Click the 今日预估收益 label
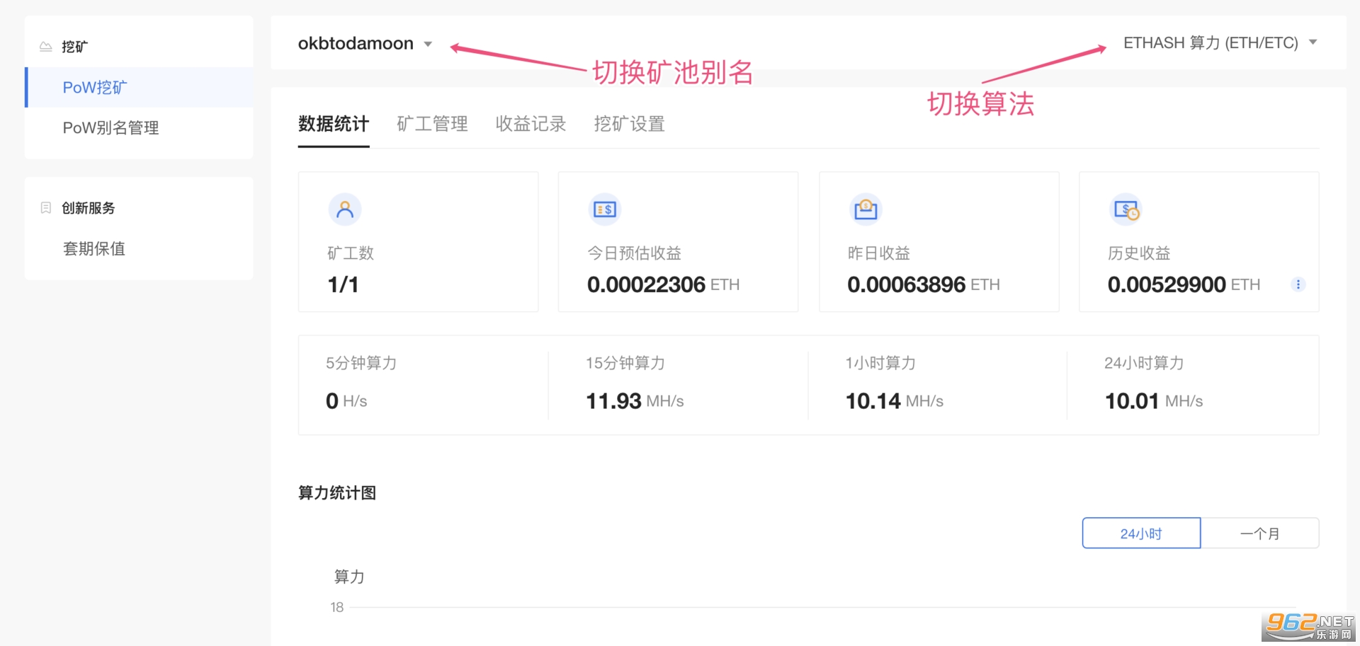This screenshot has width=1360, height=646. tap(634, 253)
